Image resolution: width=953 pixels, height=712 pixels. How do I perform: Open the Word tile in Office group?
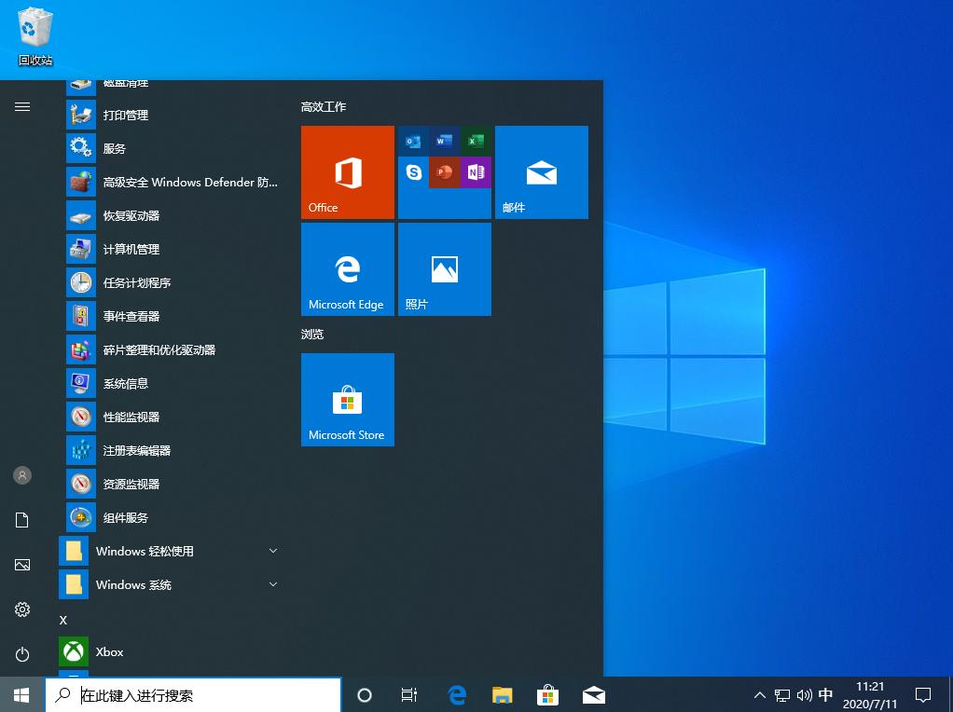pos(444,141)
